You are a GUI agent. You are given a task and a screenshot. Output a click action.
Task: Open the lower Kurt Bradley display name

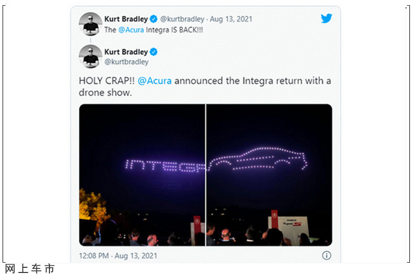pyautogui.click(x=126, y=52)
